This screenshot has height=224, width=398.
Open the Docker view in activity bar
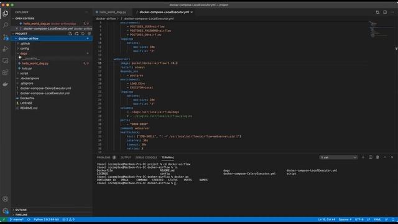coord(6,84)
